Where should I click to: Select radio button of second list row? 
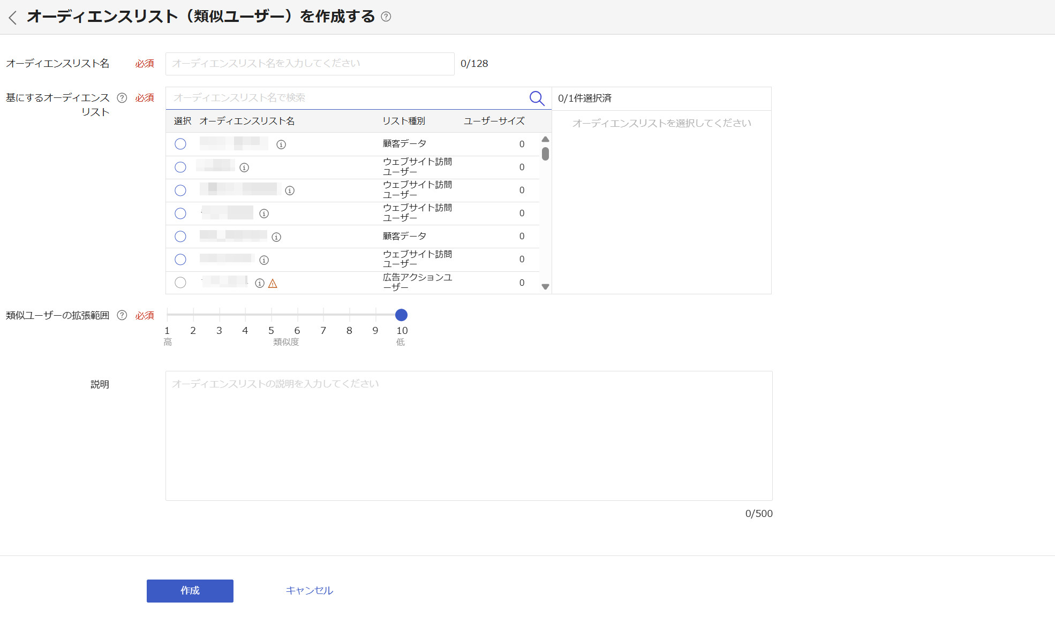point(180,167)
